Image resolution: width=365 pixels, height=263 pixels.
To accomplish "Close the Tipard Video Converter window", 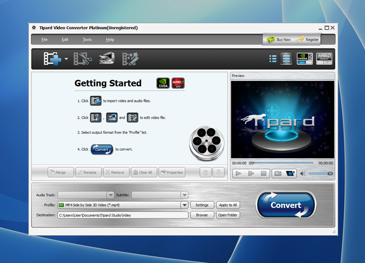I will (333, 28).
